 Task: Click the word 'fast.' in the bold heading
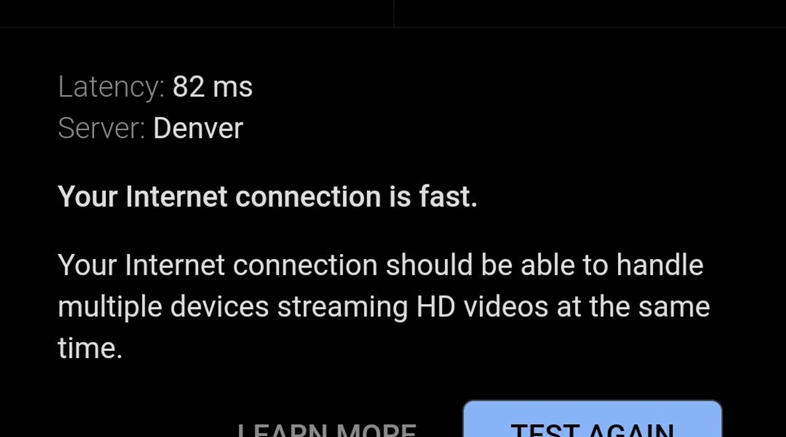(x=448, y=196)
